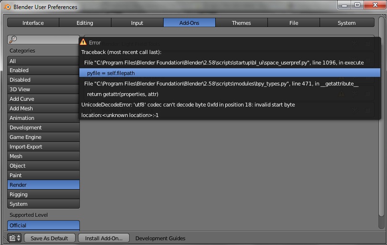
Task: Click the magnifier icon in search box
Action: click(x=13, y=40)
